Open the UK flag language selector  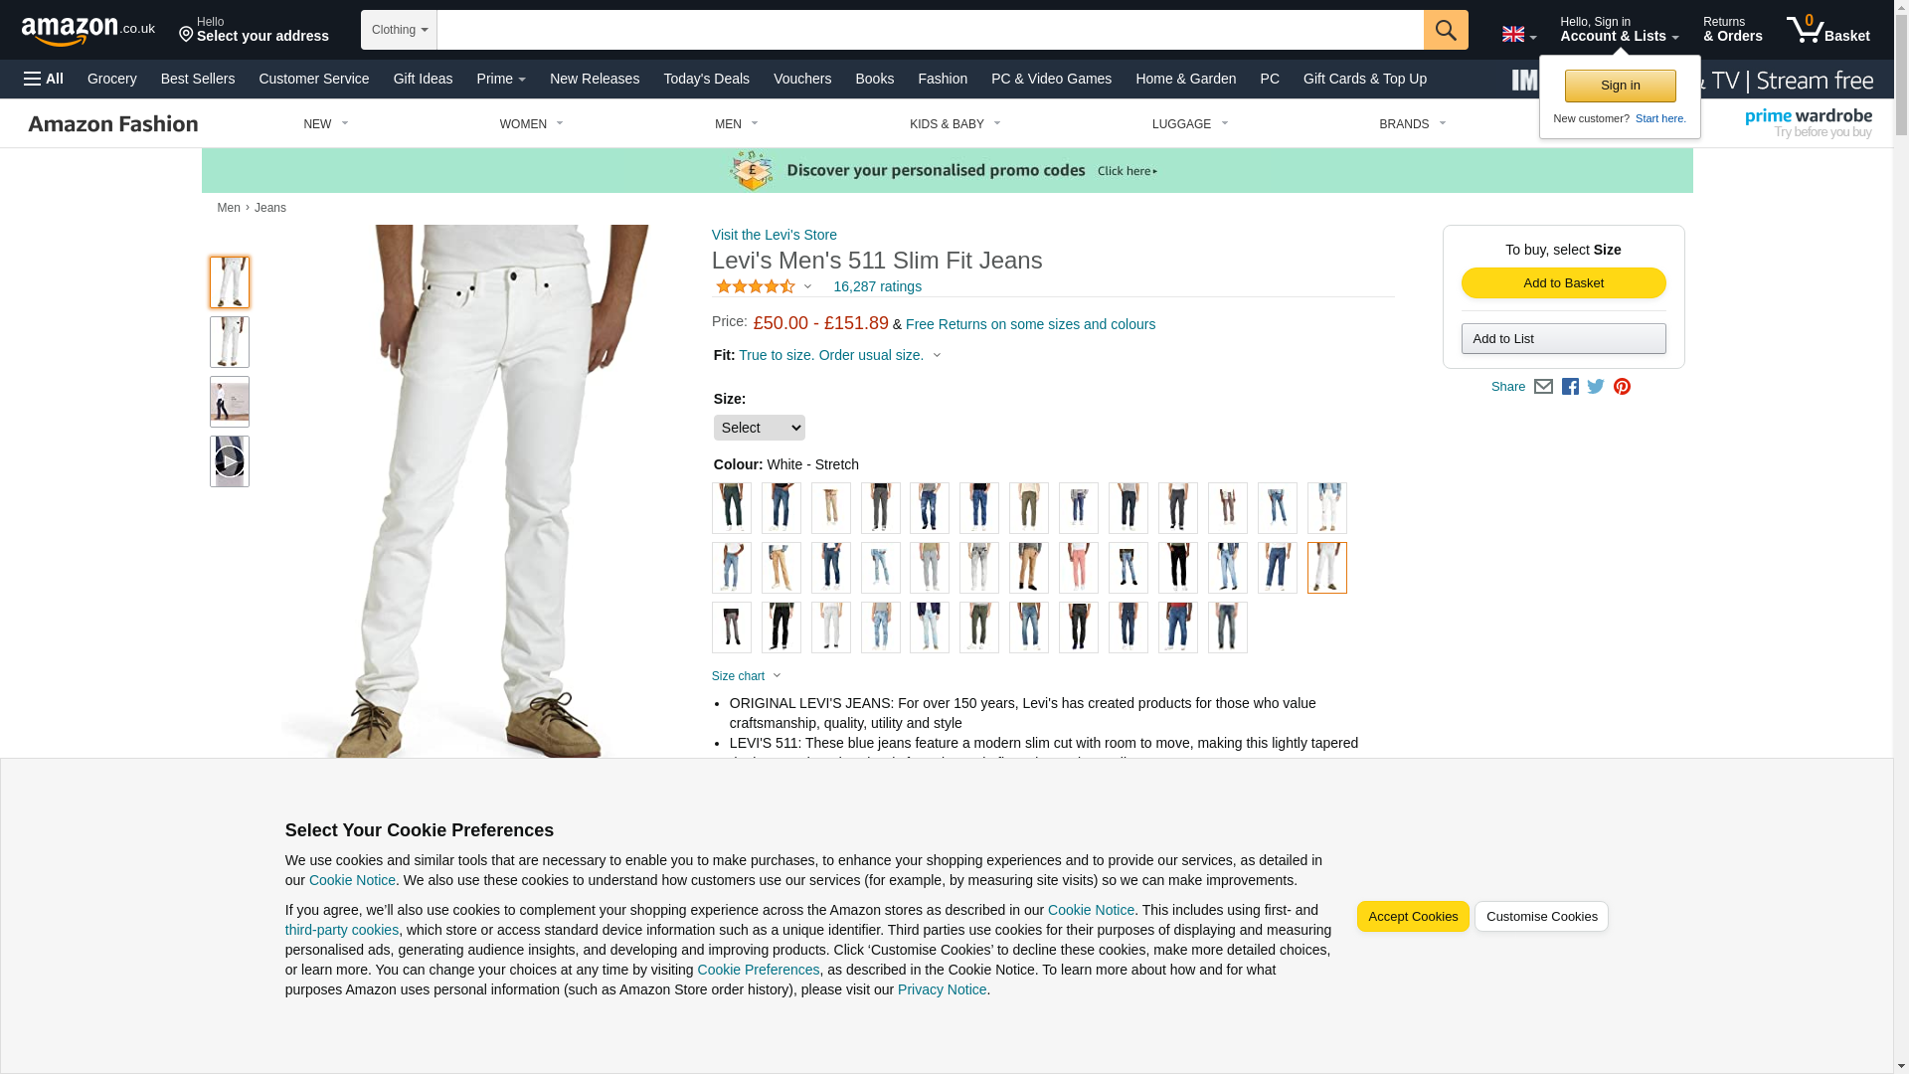click(1518, 35)
